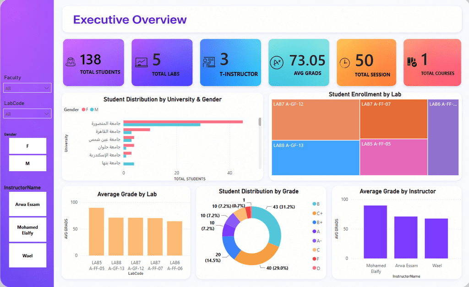This screenshot has width=469, height=287.
Task: Toggle the F gender slicer tile
Action: tap(27, 146)
